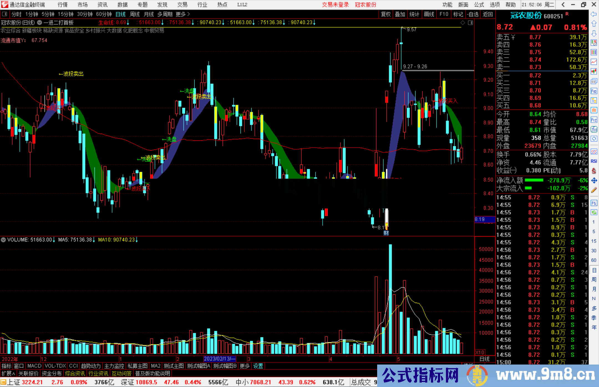Expand the 更多 periods dropdown
This screenshot has height=387, width=599.
(183, 14)
